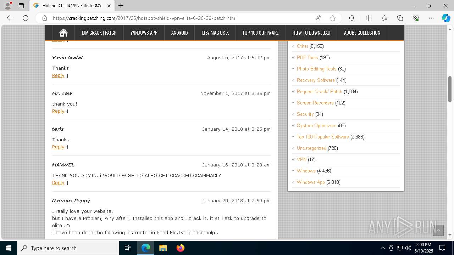The image size is (454, 255).
Task: Open ANDROID menu item
Action: (x=179, y=33)
